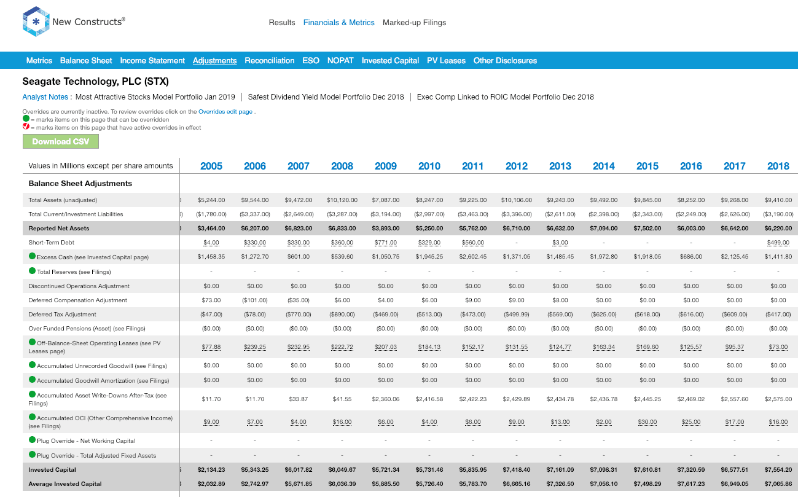Click the green legend dot for overridable items
This screenshot has height=497, width=798.
coord(26,119)
